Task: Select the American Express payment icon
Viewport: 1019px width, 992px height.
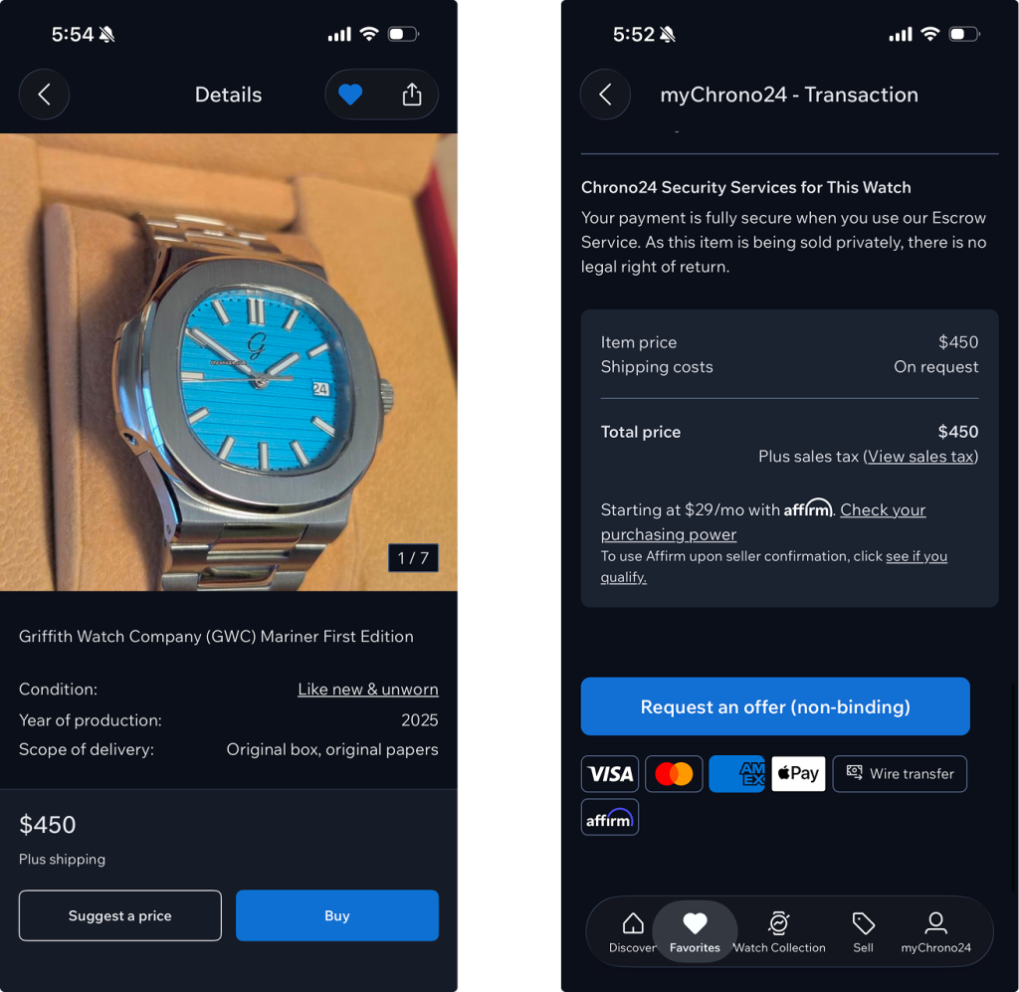Action: 736,774
